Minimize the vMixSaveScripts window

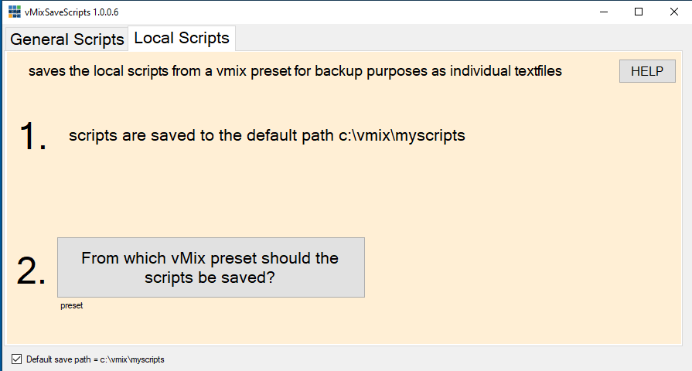604,12
